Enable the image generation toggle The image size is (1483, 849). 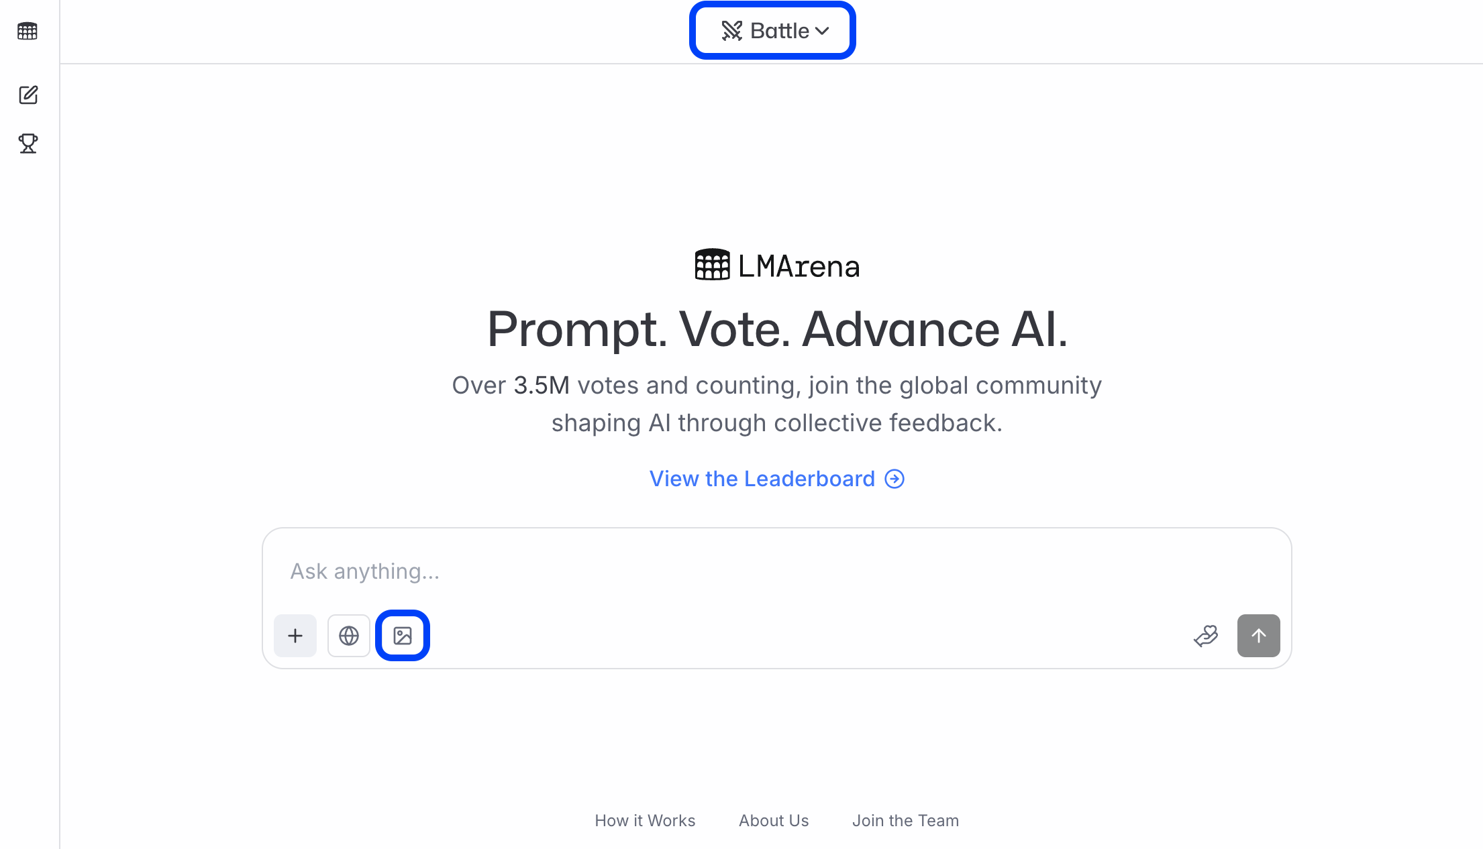pos(403,636)
